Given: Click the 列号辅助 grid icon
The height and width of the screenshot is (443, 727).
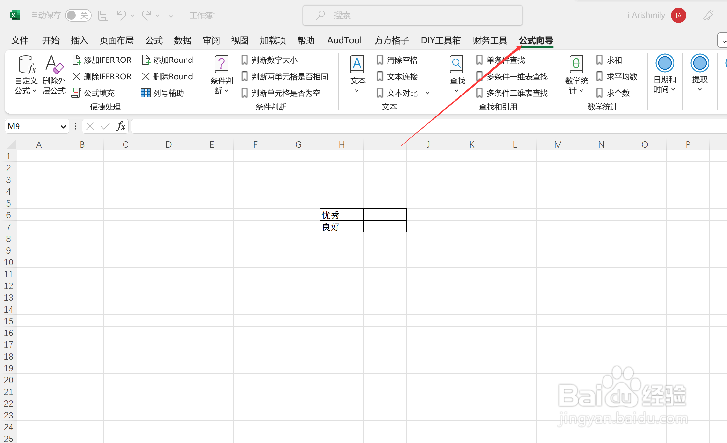Looking at the screenshot, I should click(145, 93).
